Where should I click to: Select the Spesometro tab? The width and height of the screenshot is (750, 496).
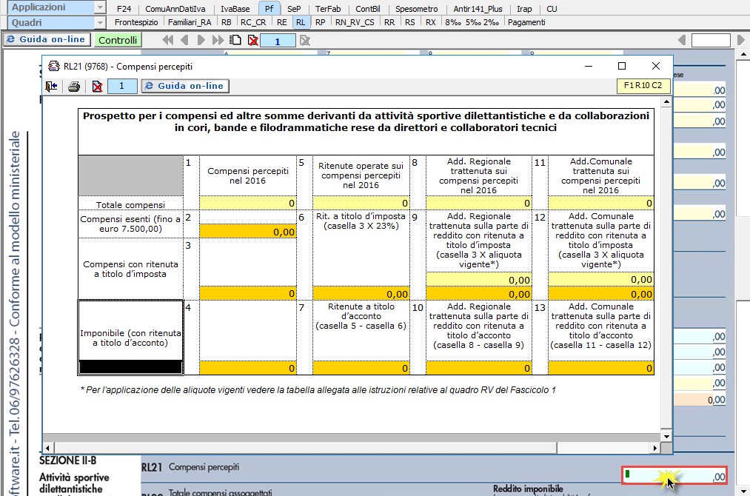pyautogui.click(x=416, y=9)
